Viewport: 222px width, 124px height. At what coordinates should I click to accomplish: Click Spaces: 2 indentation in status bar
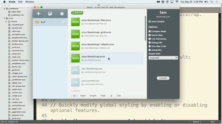coord(197,122)
